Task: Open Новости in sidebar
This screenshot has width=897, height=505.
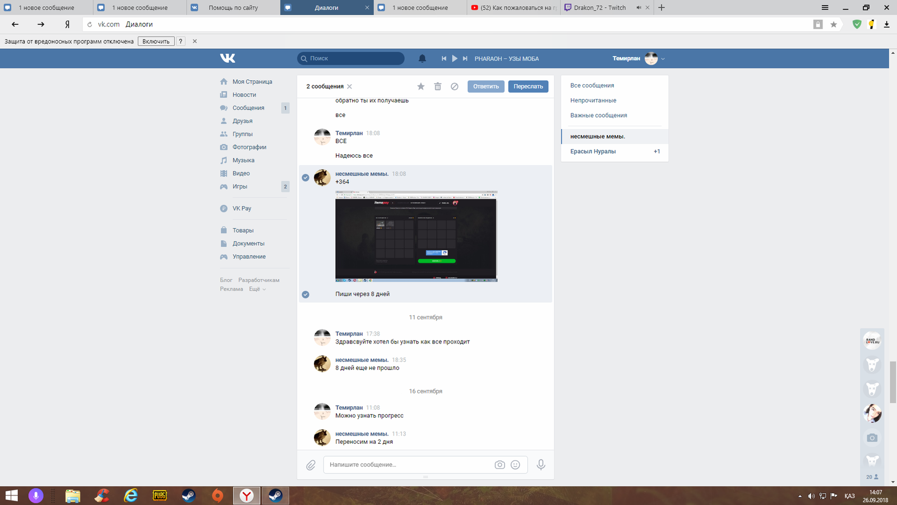Action: [x=244, y=95]
